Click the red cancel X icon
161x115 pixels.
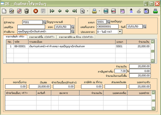pos(36,11)
